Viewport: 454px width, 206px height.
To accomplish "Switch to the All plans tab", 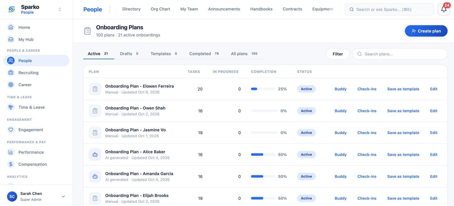I will point(244,54).
